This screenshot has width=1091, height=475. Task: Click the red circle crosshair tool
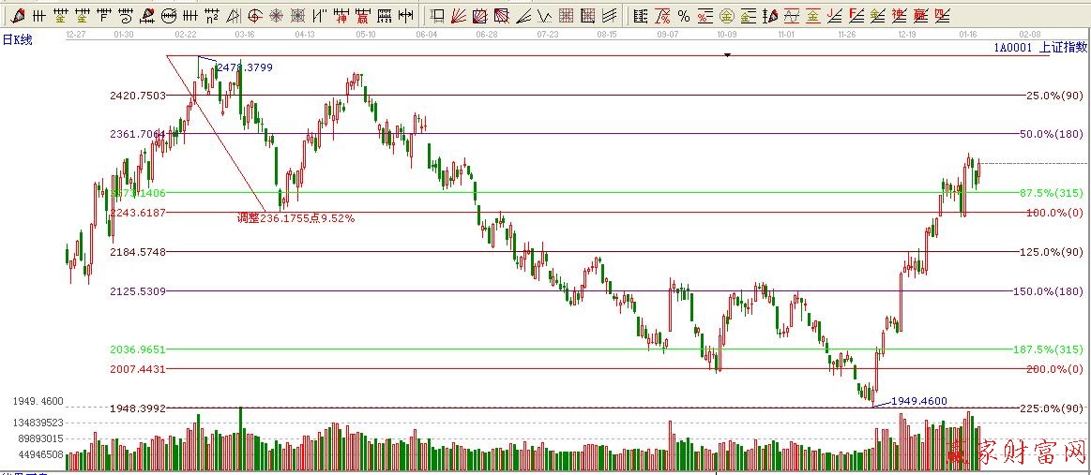pyautogui.click(x=255, y=16)
